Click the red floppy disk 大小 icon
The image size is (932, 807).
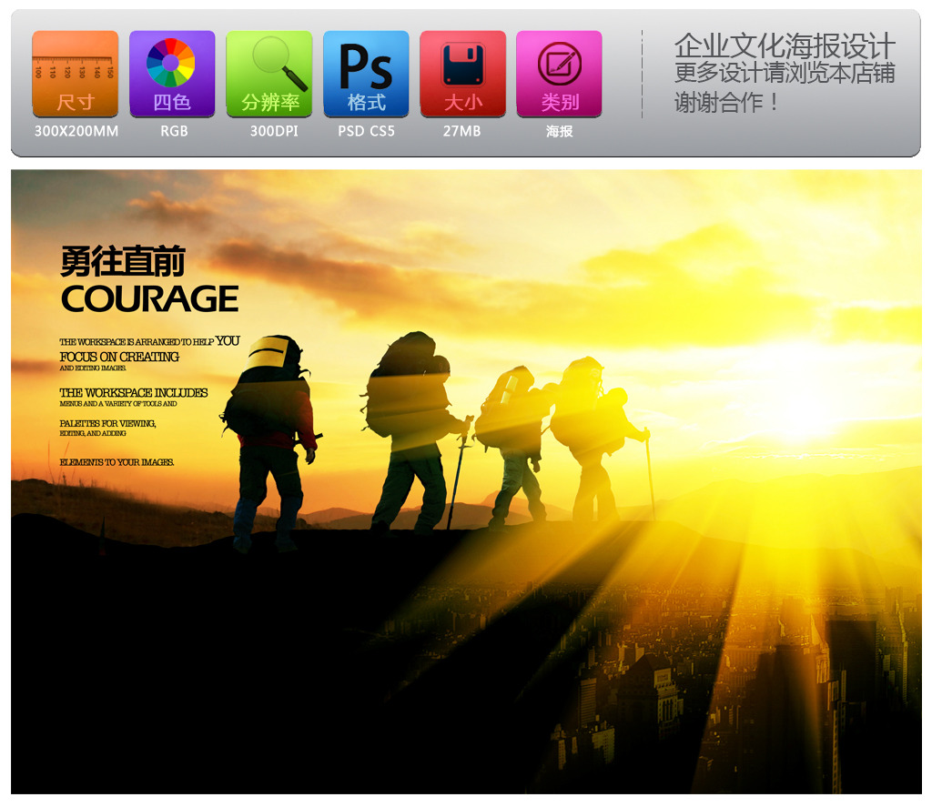tap(462, 74)
